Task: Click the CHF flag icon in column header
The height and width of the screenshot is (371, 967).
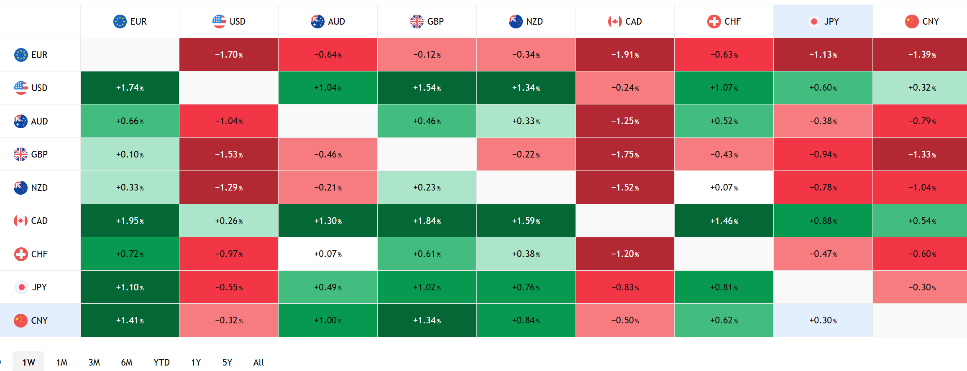Action: 714,21
